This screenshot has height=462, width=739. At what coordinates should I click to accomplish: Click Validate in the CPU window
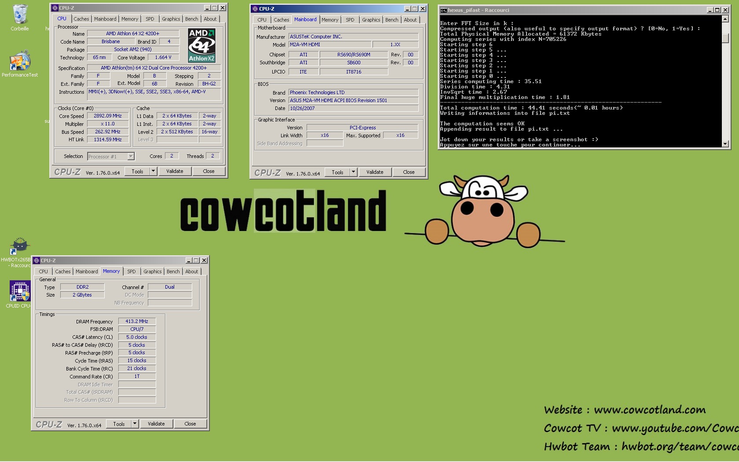coord(175,171)
